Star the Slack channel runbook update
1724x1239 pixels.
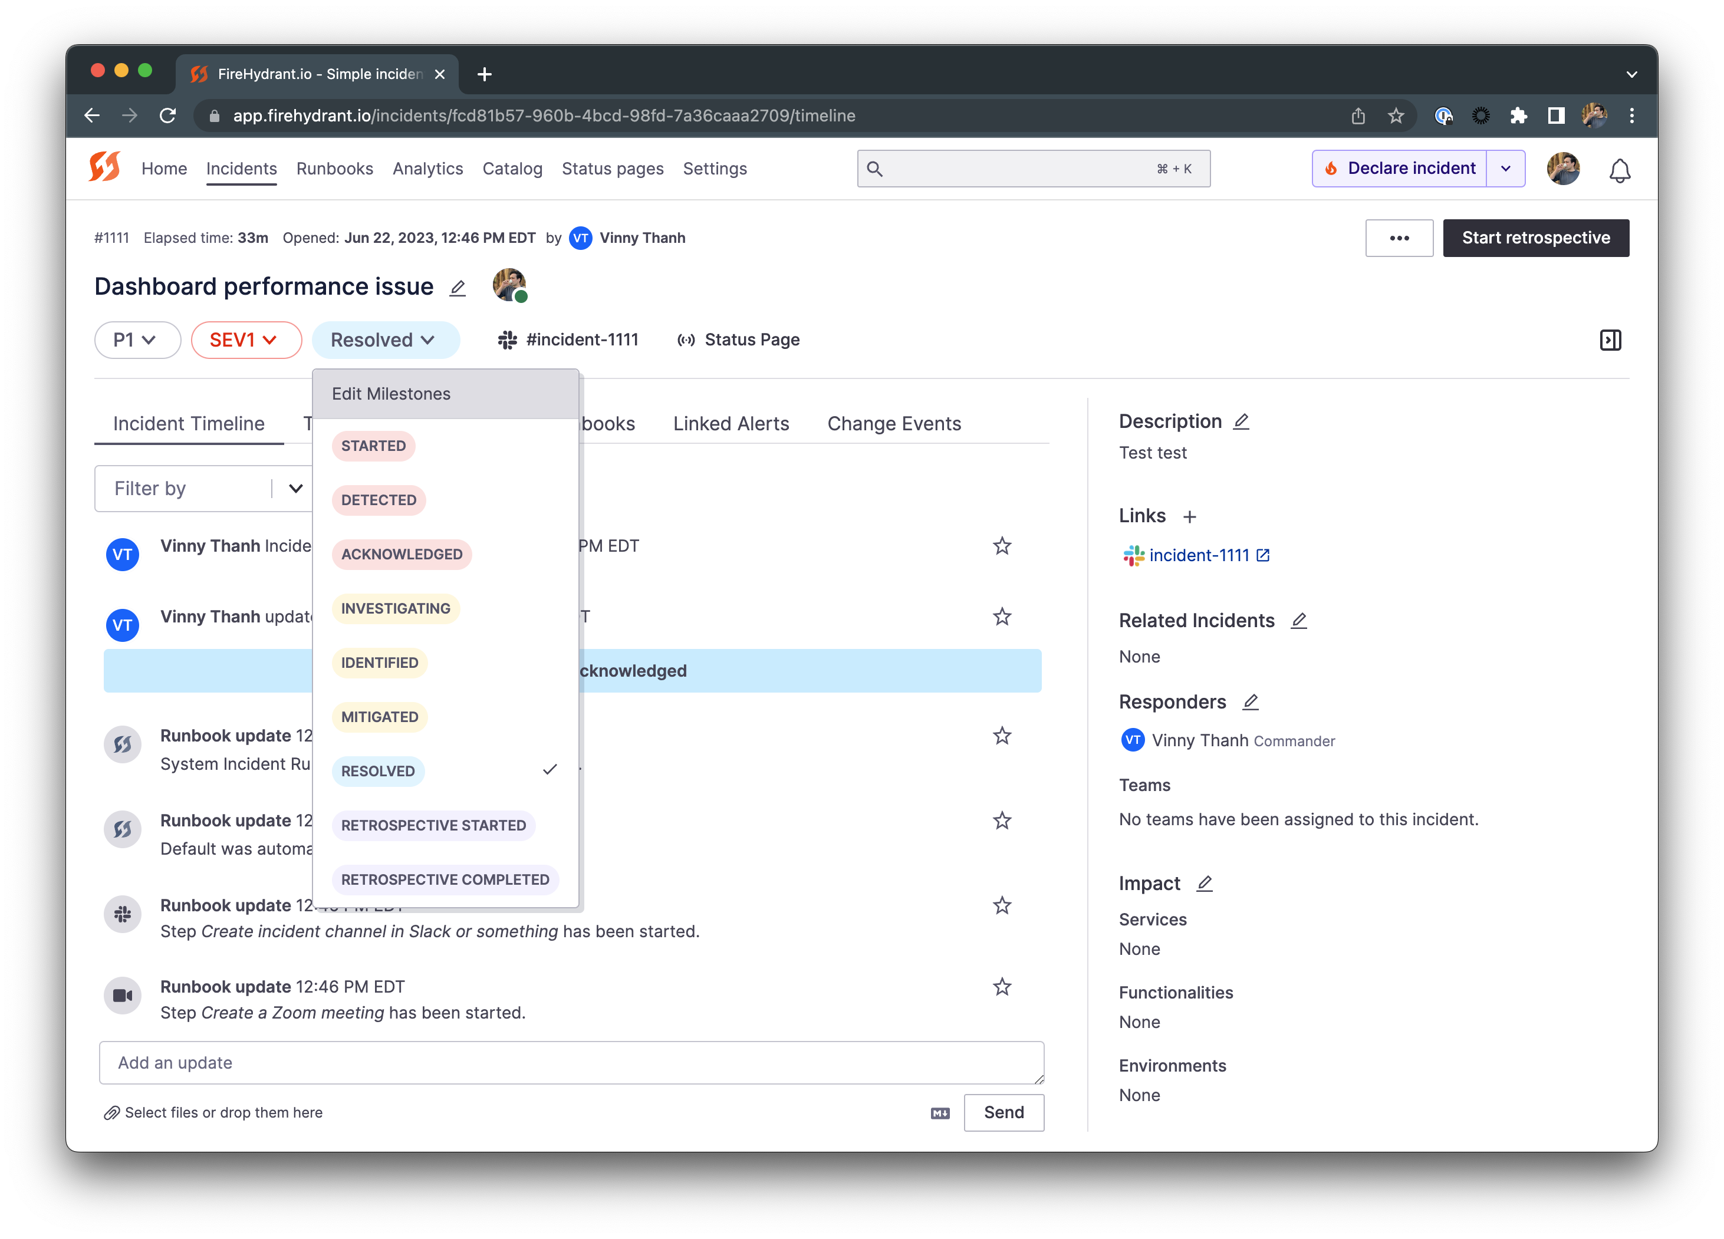(1002, 905)
